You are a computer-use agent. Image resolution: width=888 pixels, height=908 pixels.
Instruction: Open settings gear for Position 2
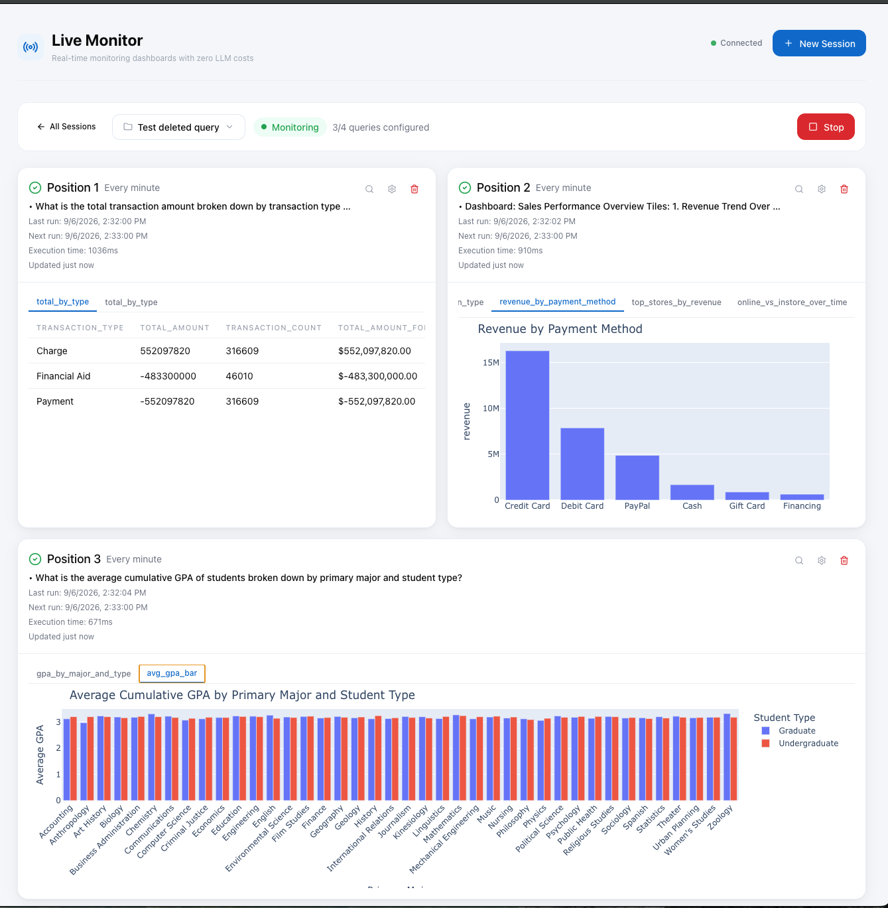point(822,189)
